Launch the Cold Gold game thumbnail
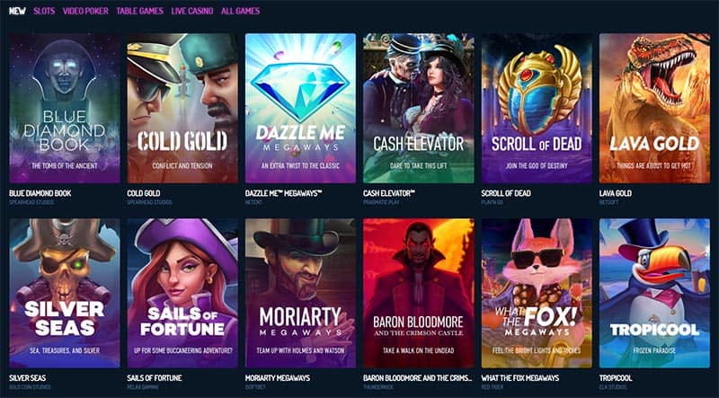The width and height of the screenshot is (719, 398). tap(182, 108)
